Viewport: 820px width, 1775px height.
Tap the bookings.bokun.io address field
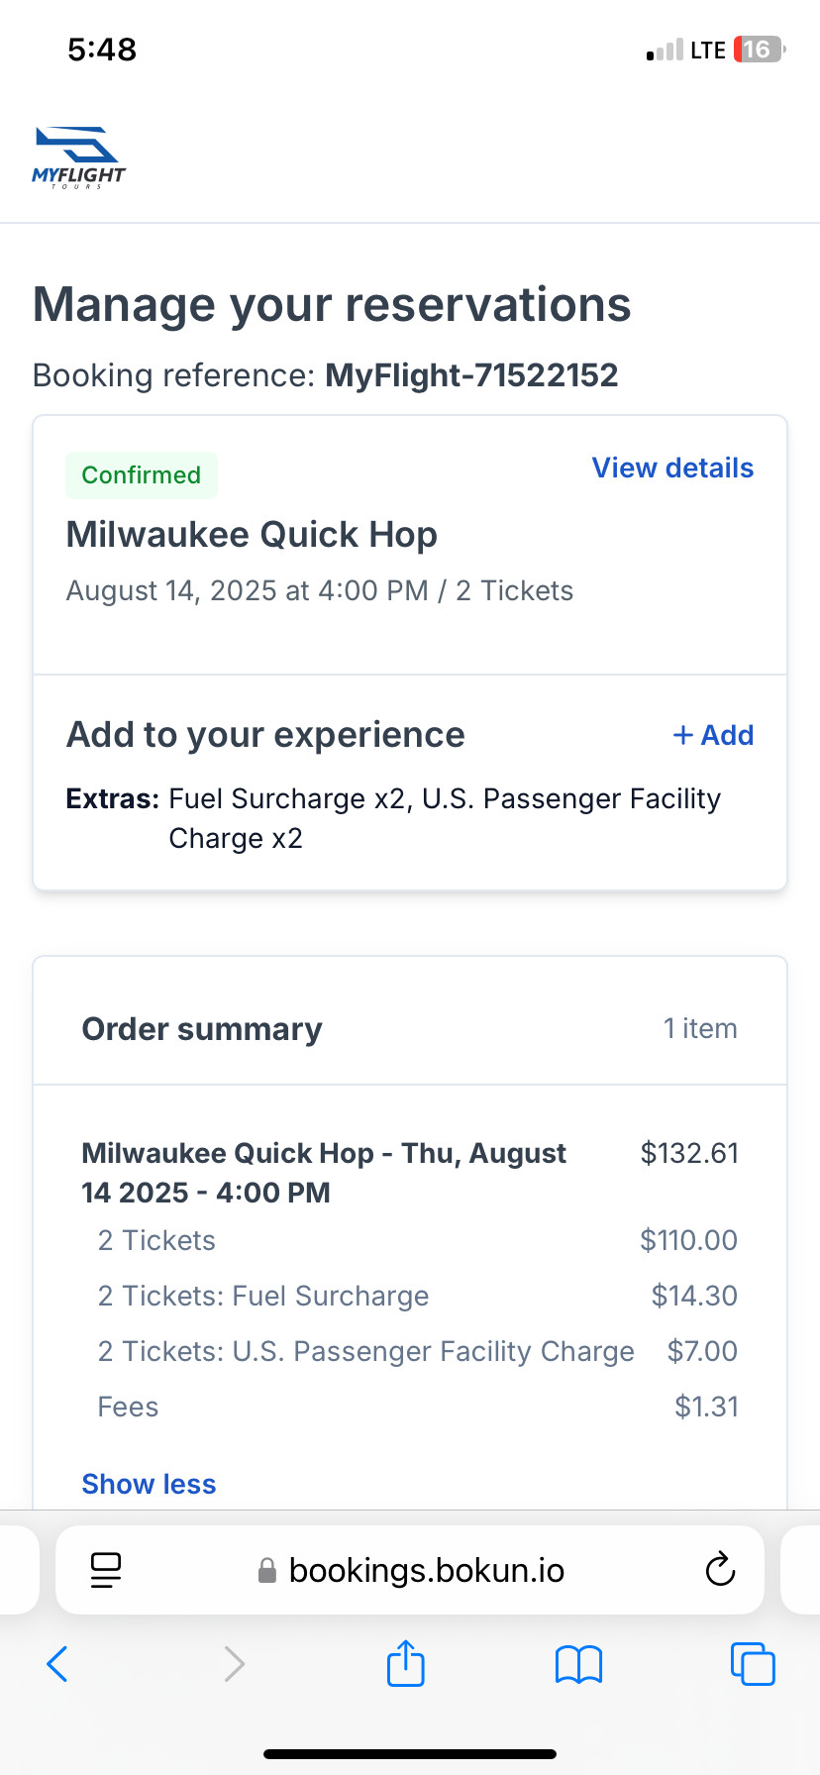426,1570
